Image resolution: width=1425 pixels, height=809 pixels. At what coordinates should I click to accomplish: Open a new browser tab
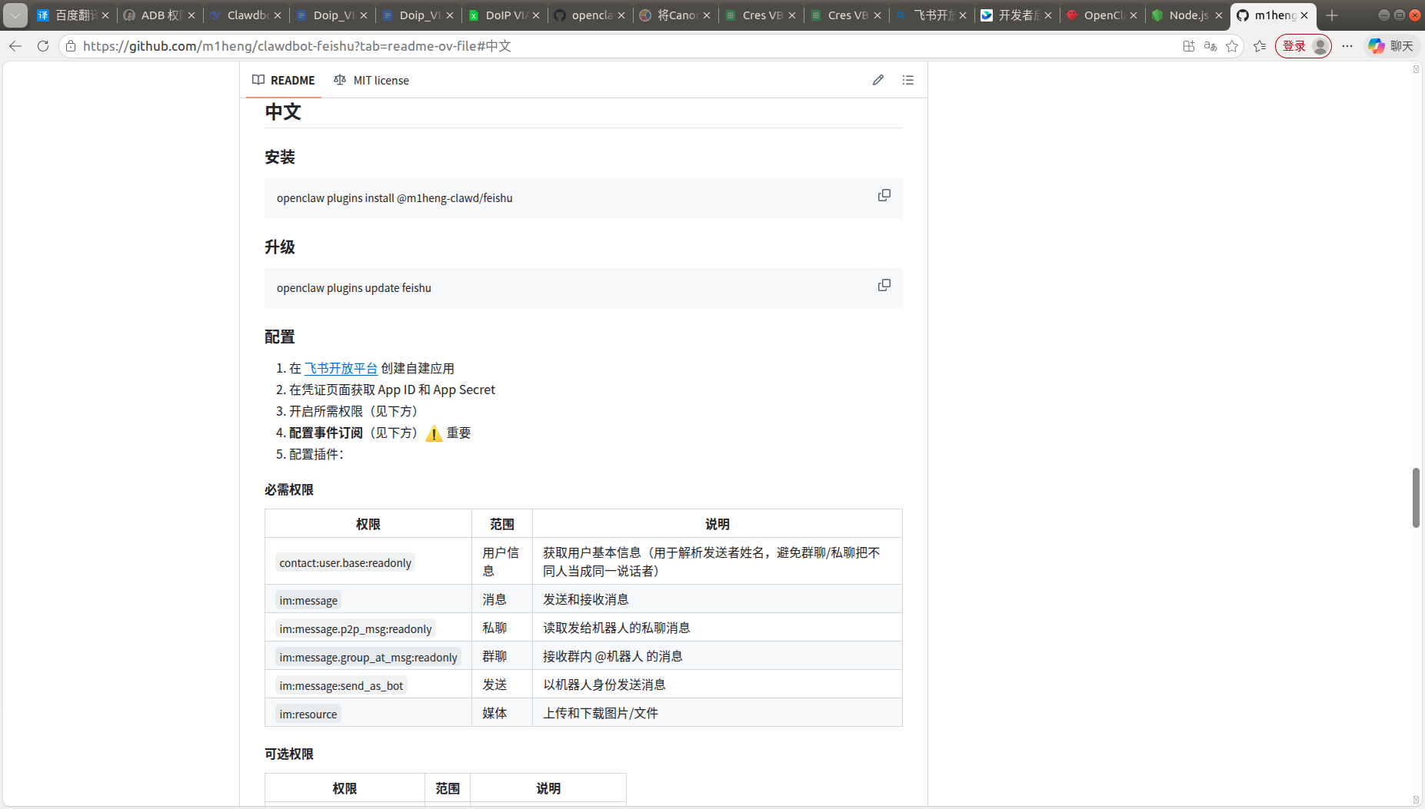coord(1332,15)
